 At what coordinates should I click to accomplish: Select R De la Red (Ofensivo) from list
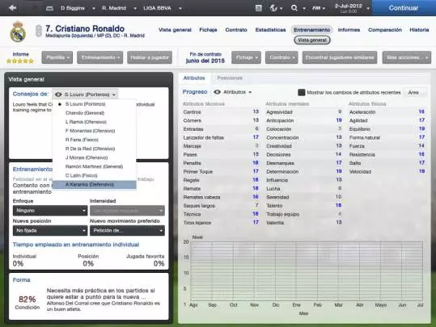95,149
